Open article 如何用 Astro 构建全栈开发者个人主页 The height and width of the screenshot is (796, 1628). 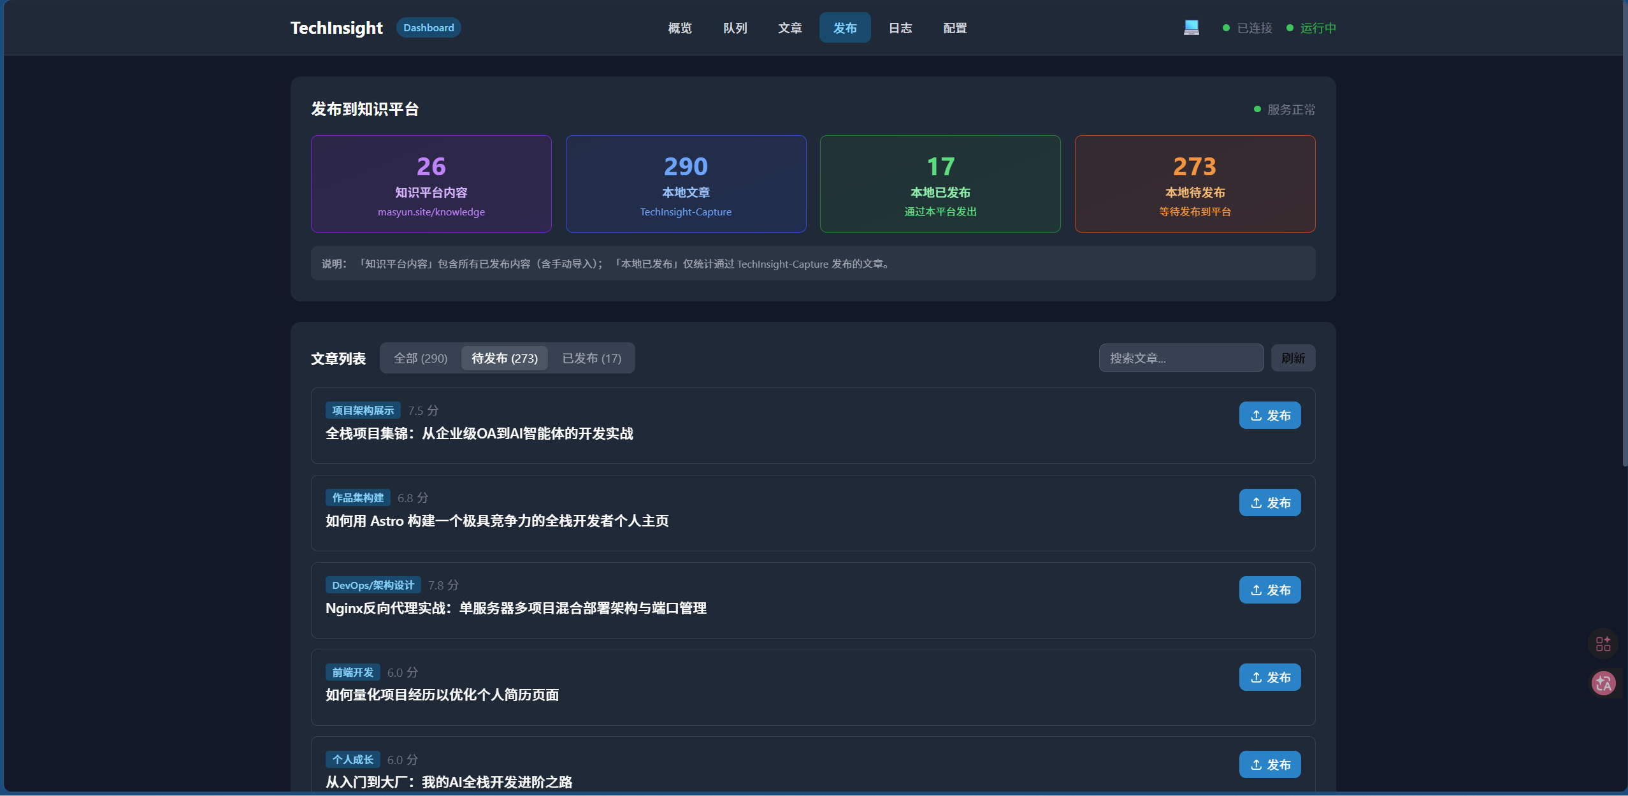click(497, 521)
